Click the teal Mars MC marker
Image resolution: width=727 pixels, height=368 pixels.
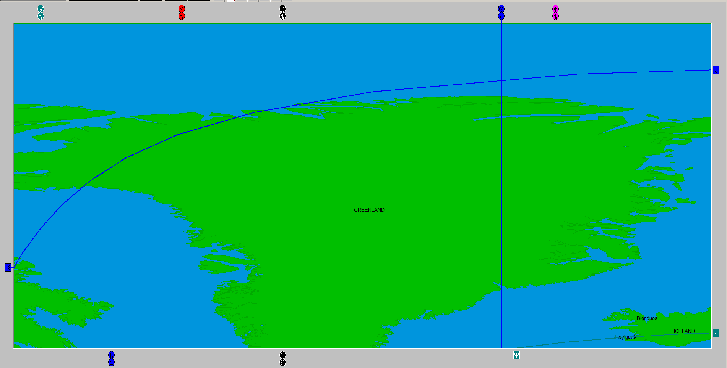(x=41, y=12)
